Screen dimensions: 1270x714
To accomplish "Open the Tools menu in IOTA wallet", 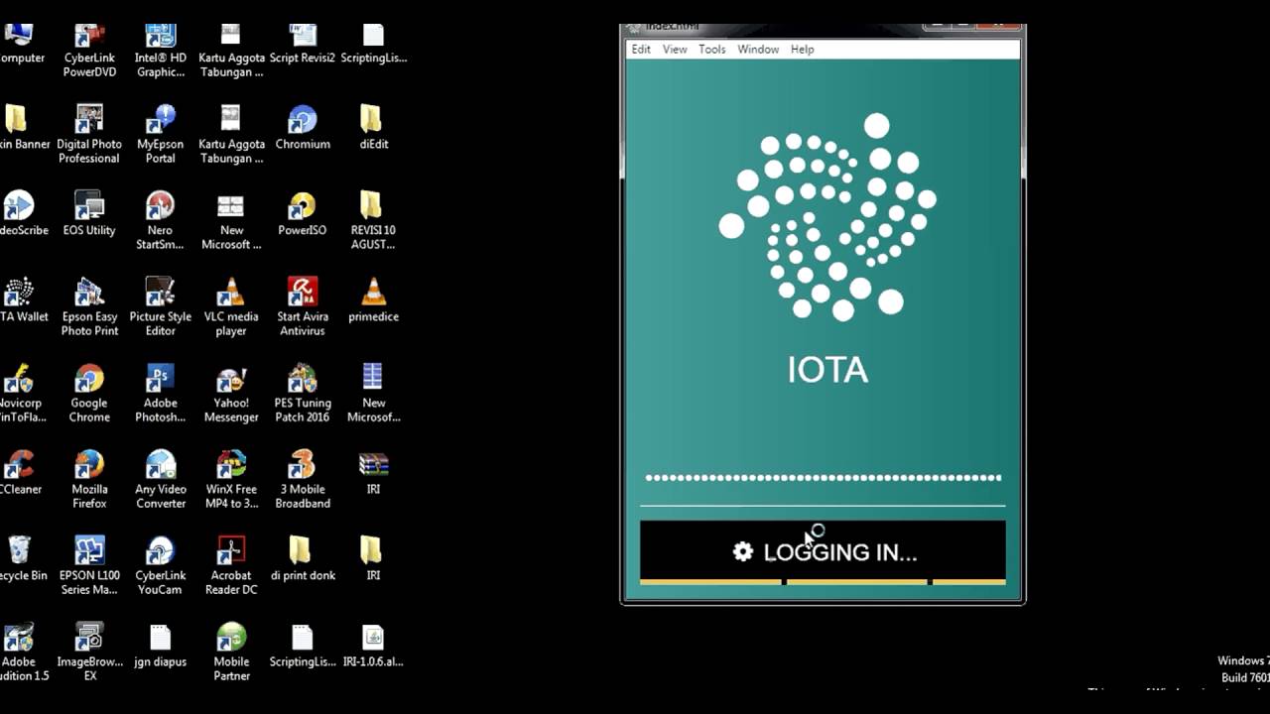I will pos(711,49).
